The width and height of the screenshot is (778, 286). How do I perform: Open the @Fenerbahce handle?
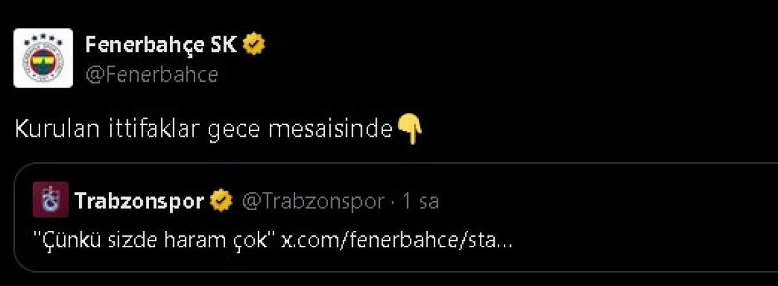click(x=152, y=75)
